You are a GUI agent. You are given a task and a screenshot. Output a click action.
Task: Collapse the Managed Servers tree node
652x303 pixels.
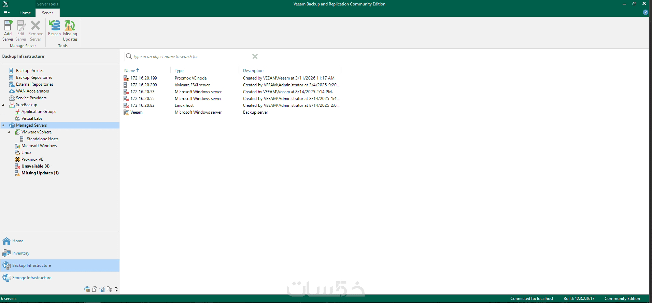(3, 125)
